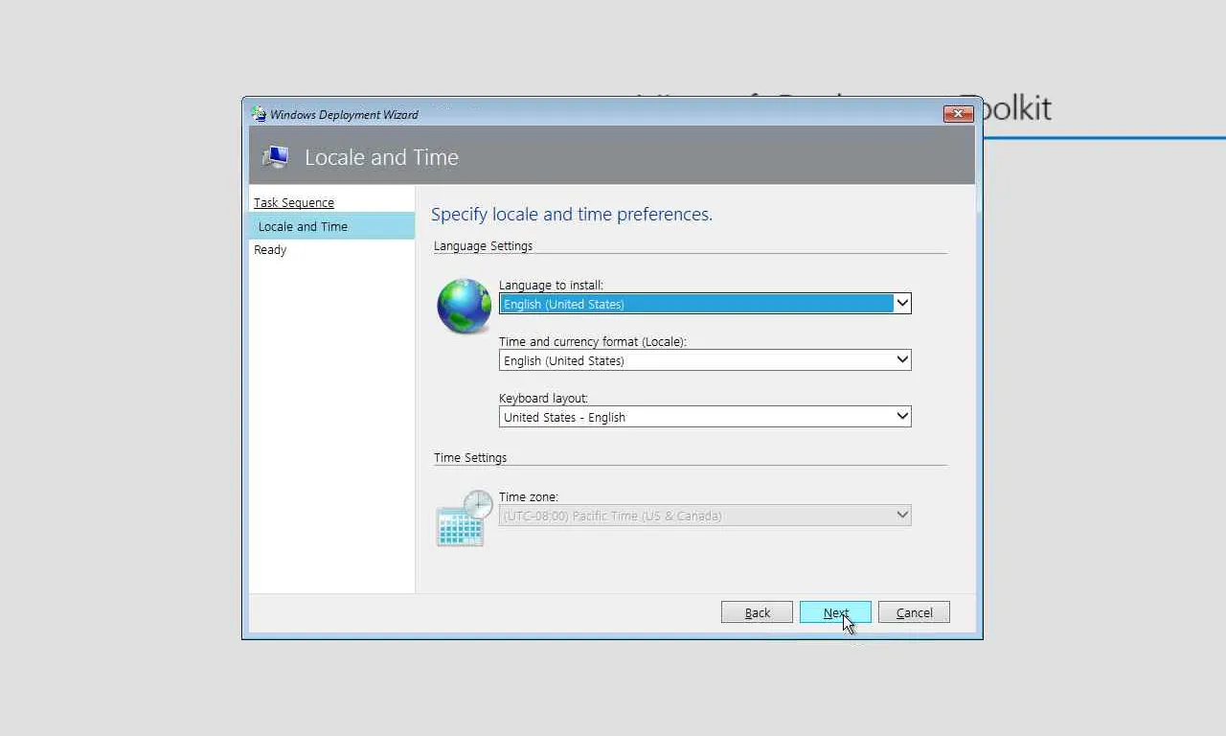Click the Back button

757,612
